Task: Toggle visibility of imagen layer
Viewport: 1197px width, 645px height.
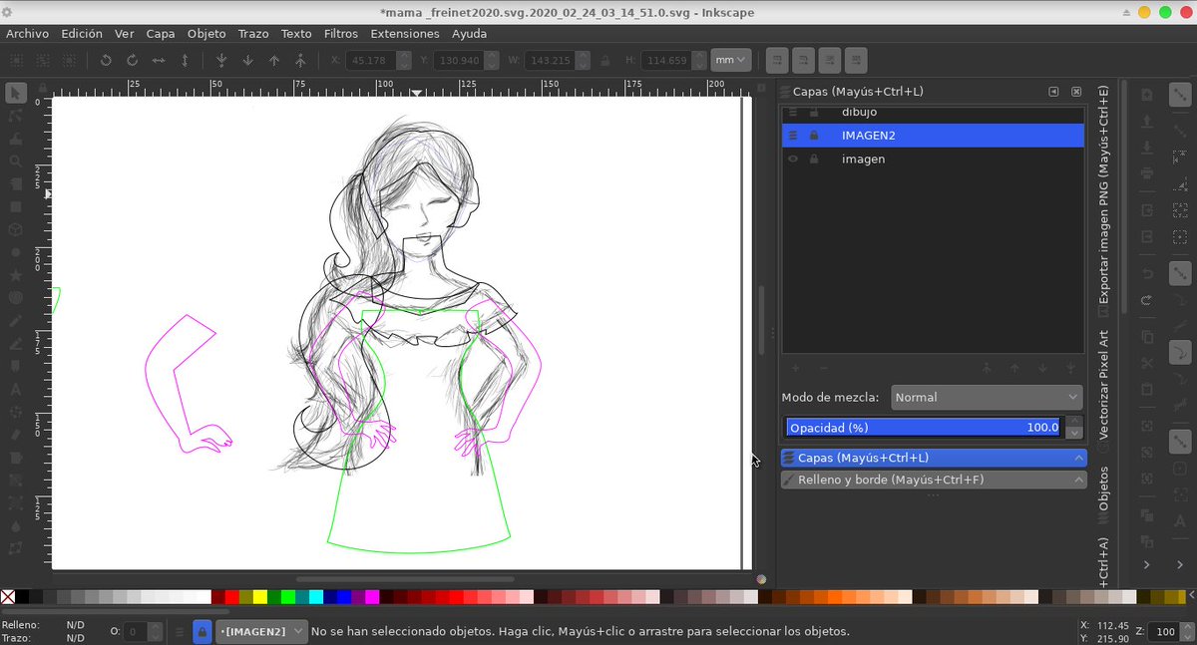Action: pyautogui.click(x=793, y=160)
